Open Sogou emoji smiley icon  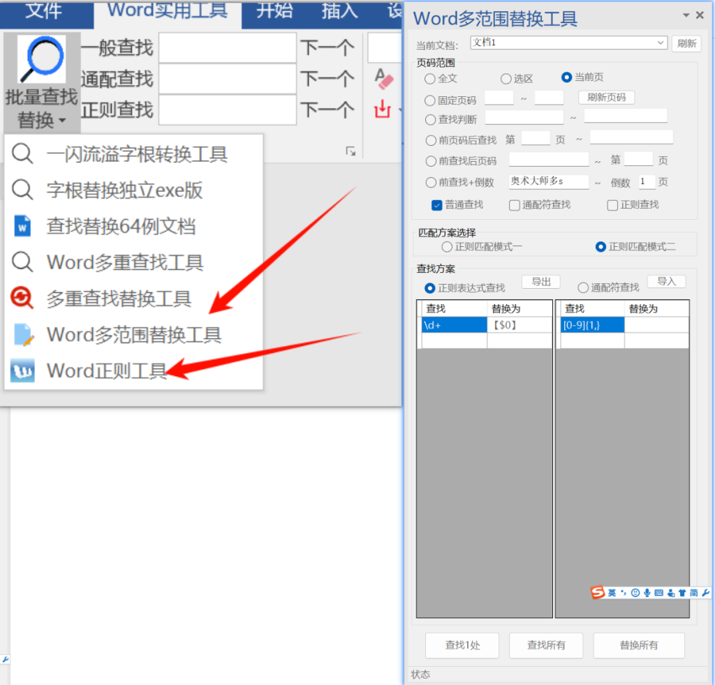[635, 592]
